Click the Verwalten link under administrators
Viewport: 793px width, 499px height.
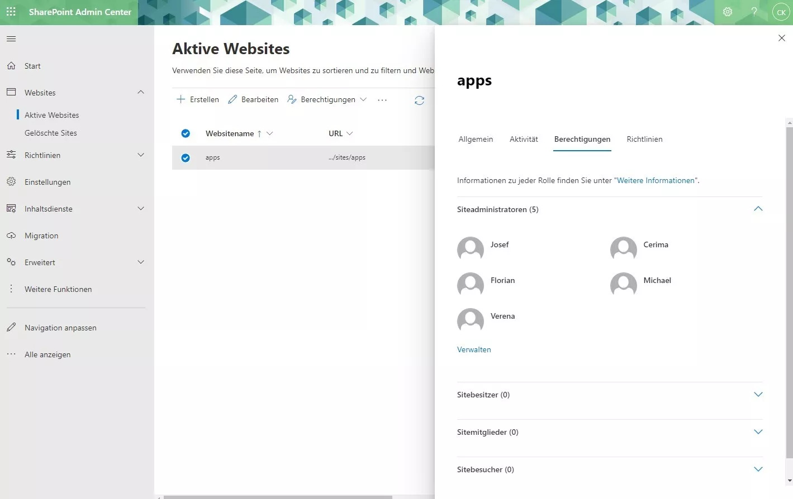coord(473,349)
